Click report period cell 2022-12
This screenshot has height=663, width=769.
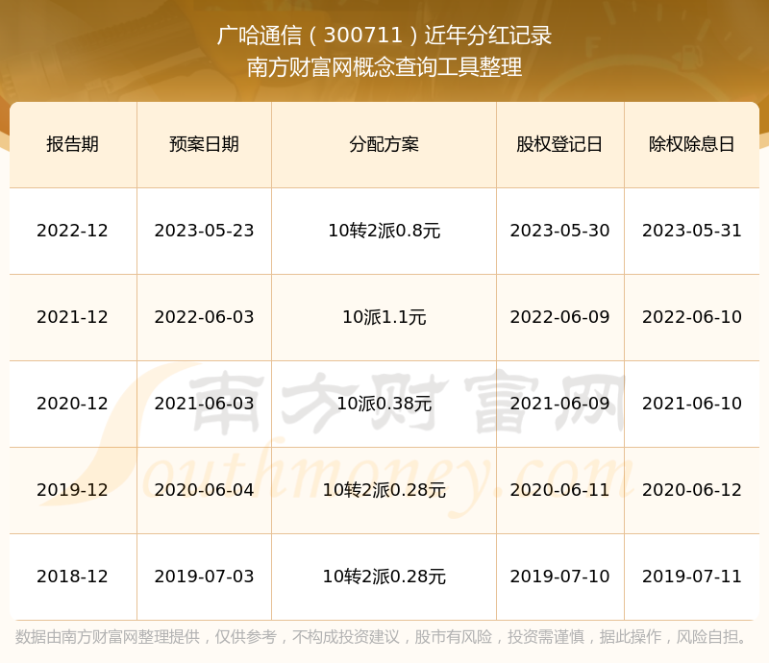pos(73,231)
